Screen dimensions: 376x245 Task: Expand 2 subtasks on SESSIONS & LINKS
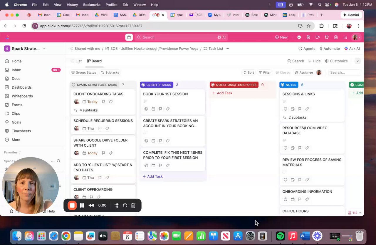[x=295, y=117]
